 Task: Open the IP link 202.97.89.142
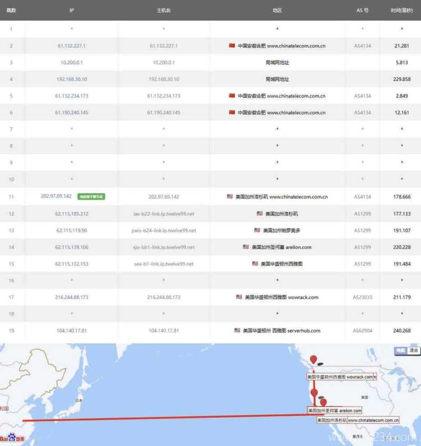(56, 196)
